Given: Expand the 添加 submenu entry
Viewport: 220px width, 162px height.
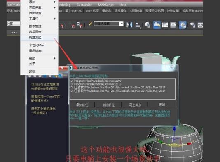Looking at the screenshot, I should [x=39, y=2].
